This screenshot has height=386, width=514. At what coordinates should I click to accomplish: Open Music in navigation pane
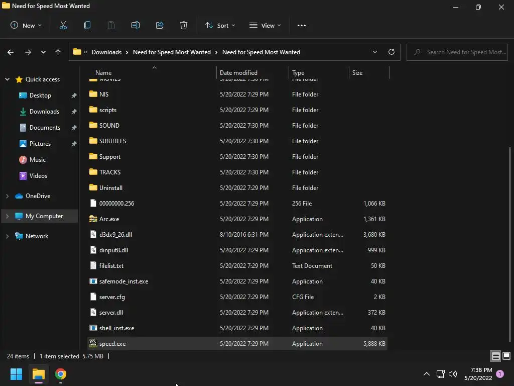[x=37, y=159]
